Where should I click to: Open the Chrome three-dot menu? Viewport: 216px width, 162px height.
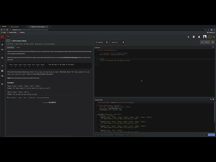[x=214, y=30]
